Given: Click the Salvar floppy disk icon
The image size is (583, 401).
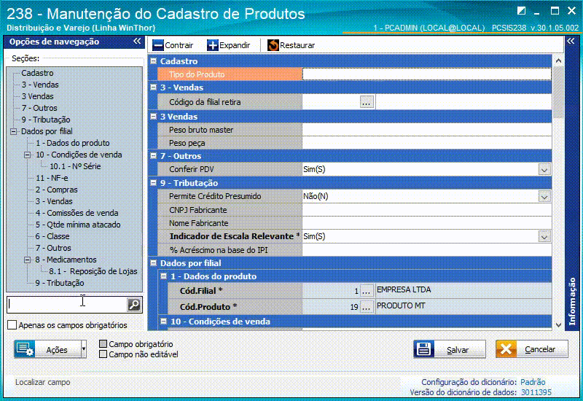Looking at the screenshot, I should (x=423, y=349).
